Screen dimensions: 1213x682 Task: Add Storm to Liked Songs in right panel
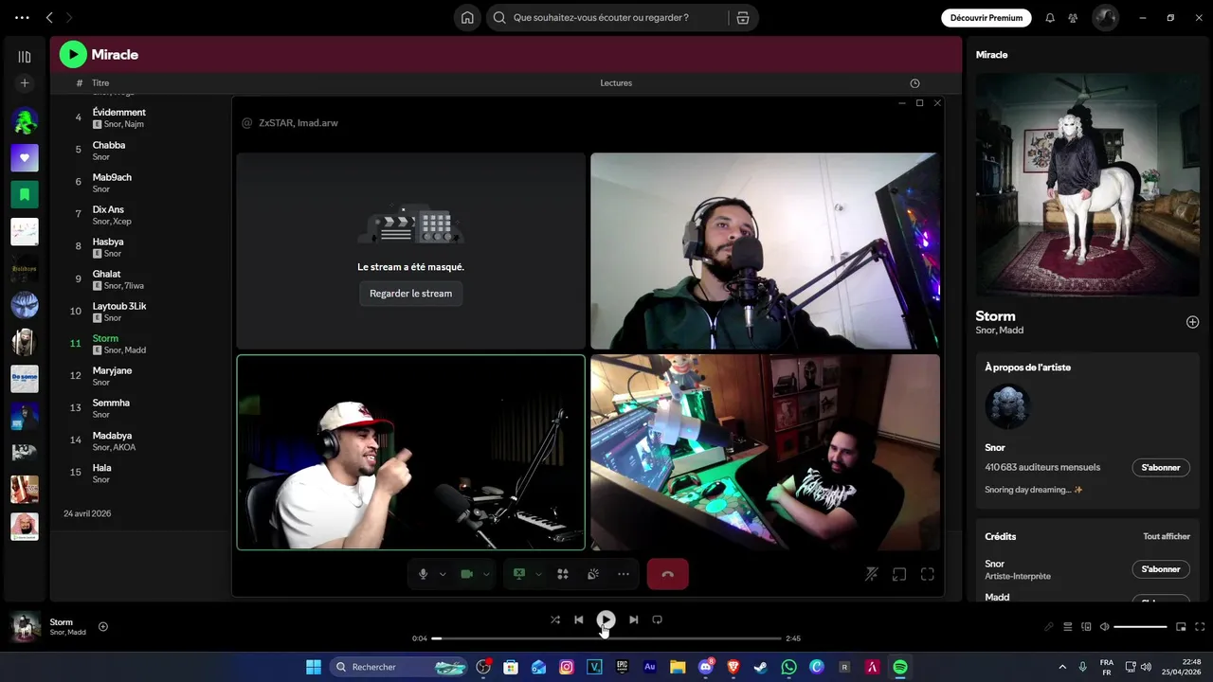click(1192, 322)
